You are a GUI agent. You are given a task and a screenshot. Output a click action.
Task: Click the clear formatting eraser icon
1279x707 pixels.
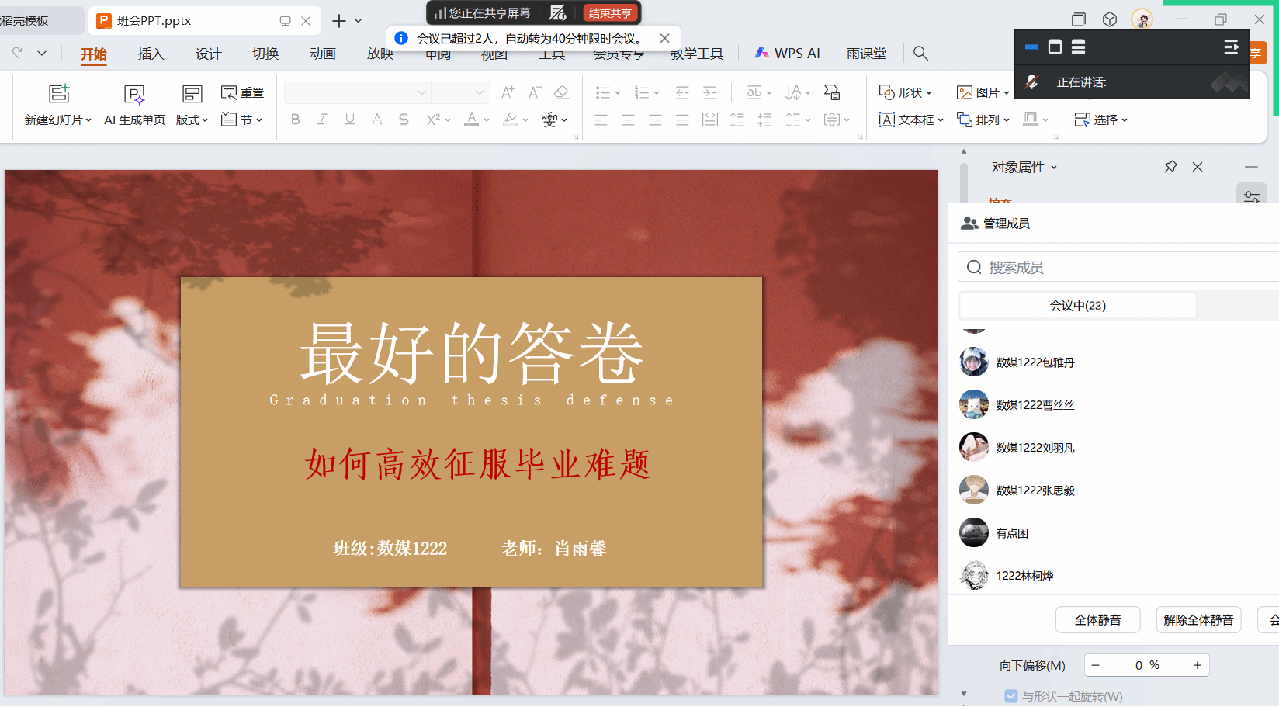[x=561, y=93]
